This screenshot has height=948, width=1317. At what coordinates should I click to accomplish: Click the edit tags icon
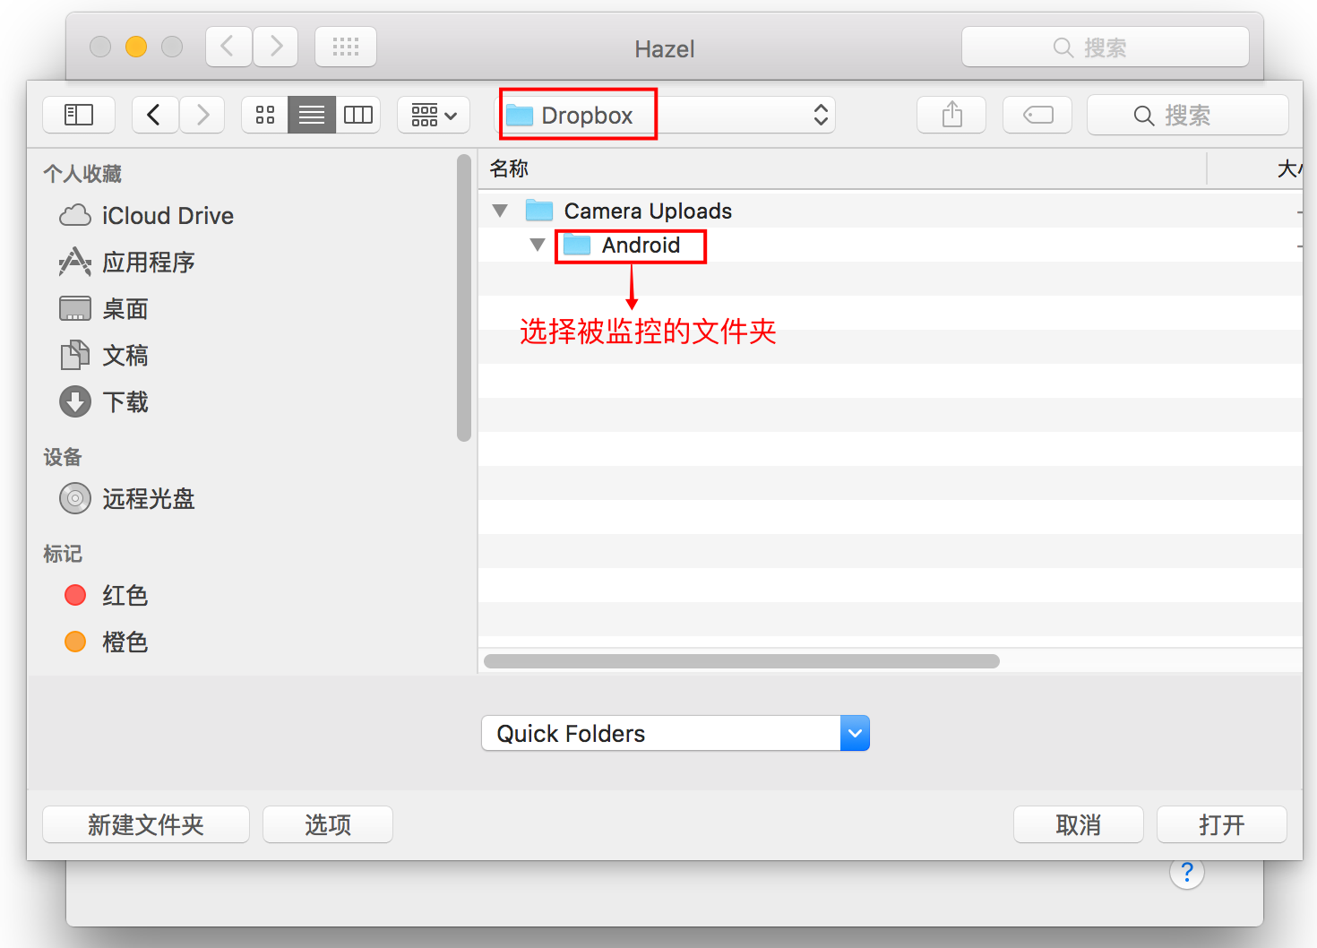coord(1037,115)
